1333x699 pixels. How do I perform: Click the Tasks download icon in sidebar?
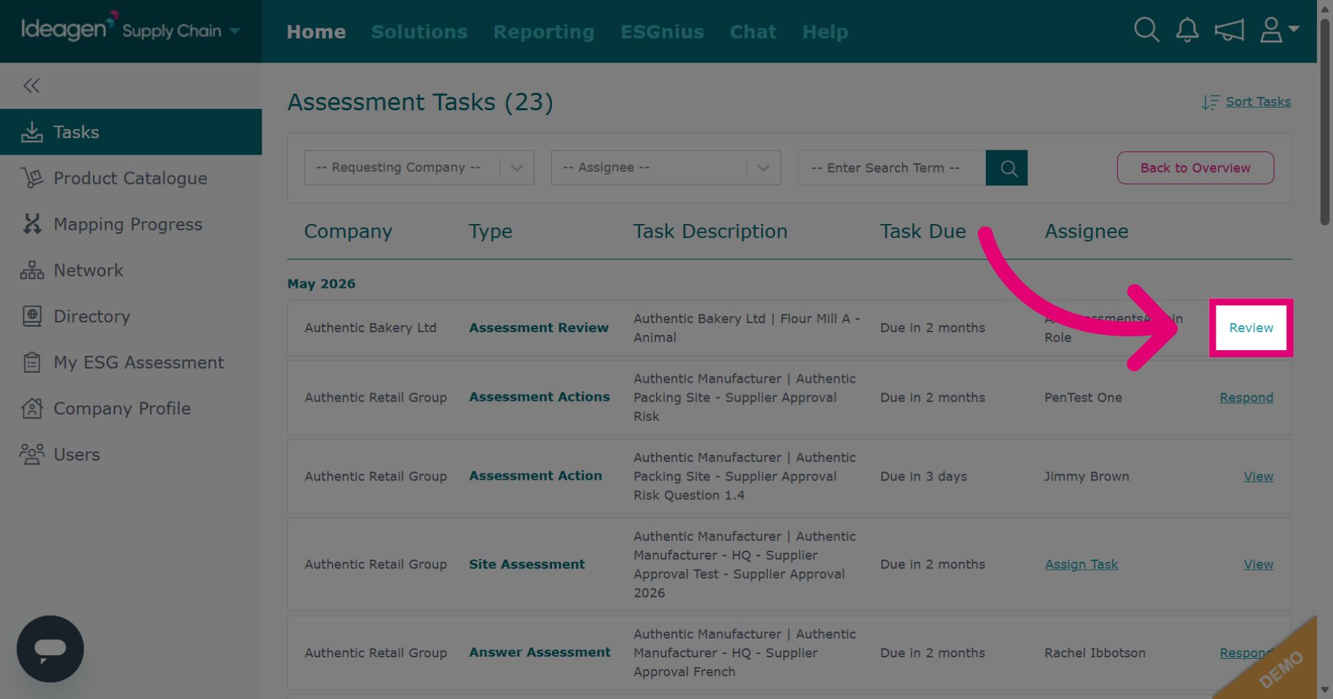tap(32, 132)
